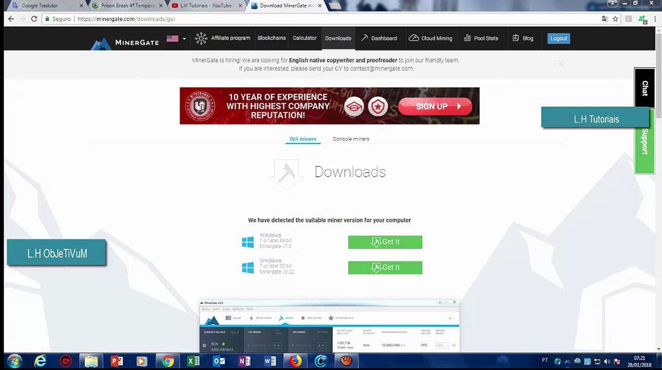
Task: Click the page vertical scrollbar
Action: (x=658, y=190)
